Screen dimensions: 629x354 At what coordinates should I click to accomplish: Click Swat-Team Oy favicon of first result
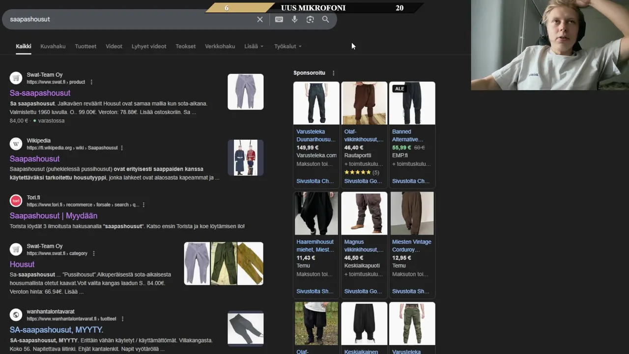16,78
